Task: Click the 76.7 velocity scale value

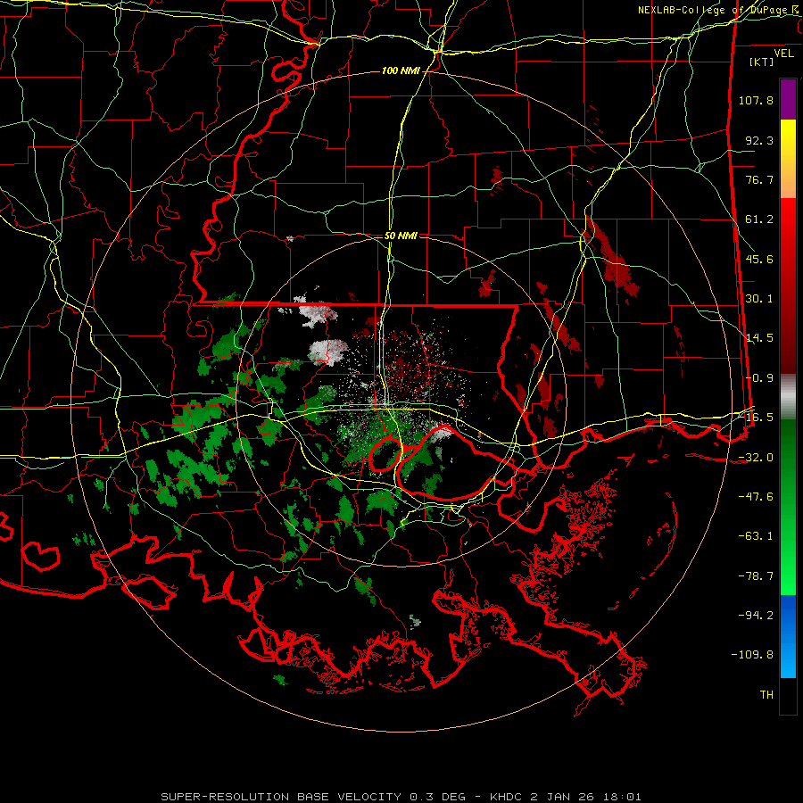Action: point(759,179)
